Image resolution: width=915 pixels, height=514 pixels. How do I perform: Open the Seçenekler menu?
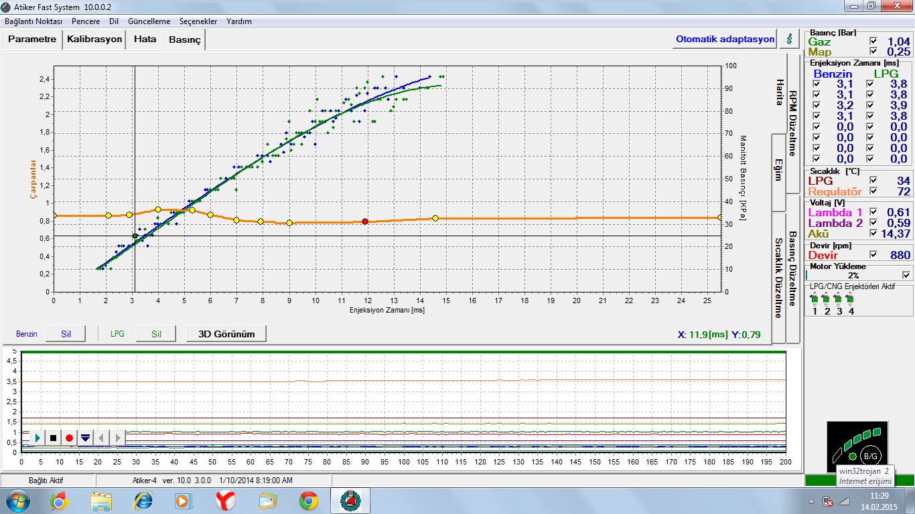[198, 21]
